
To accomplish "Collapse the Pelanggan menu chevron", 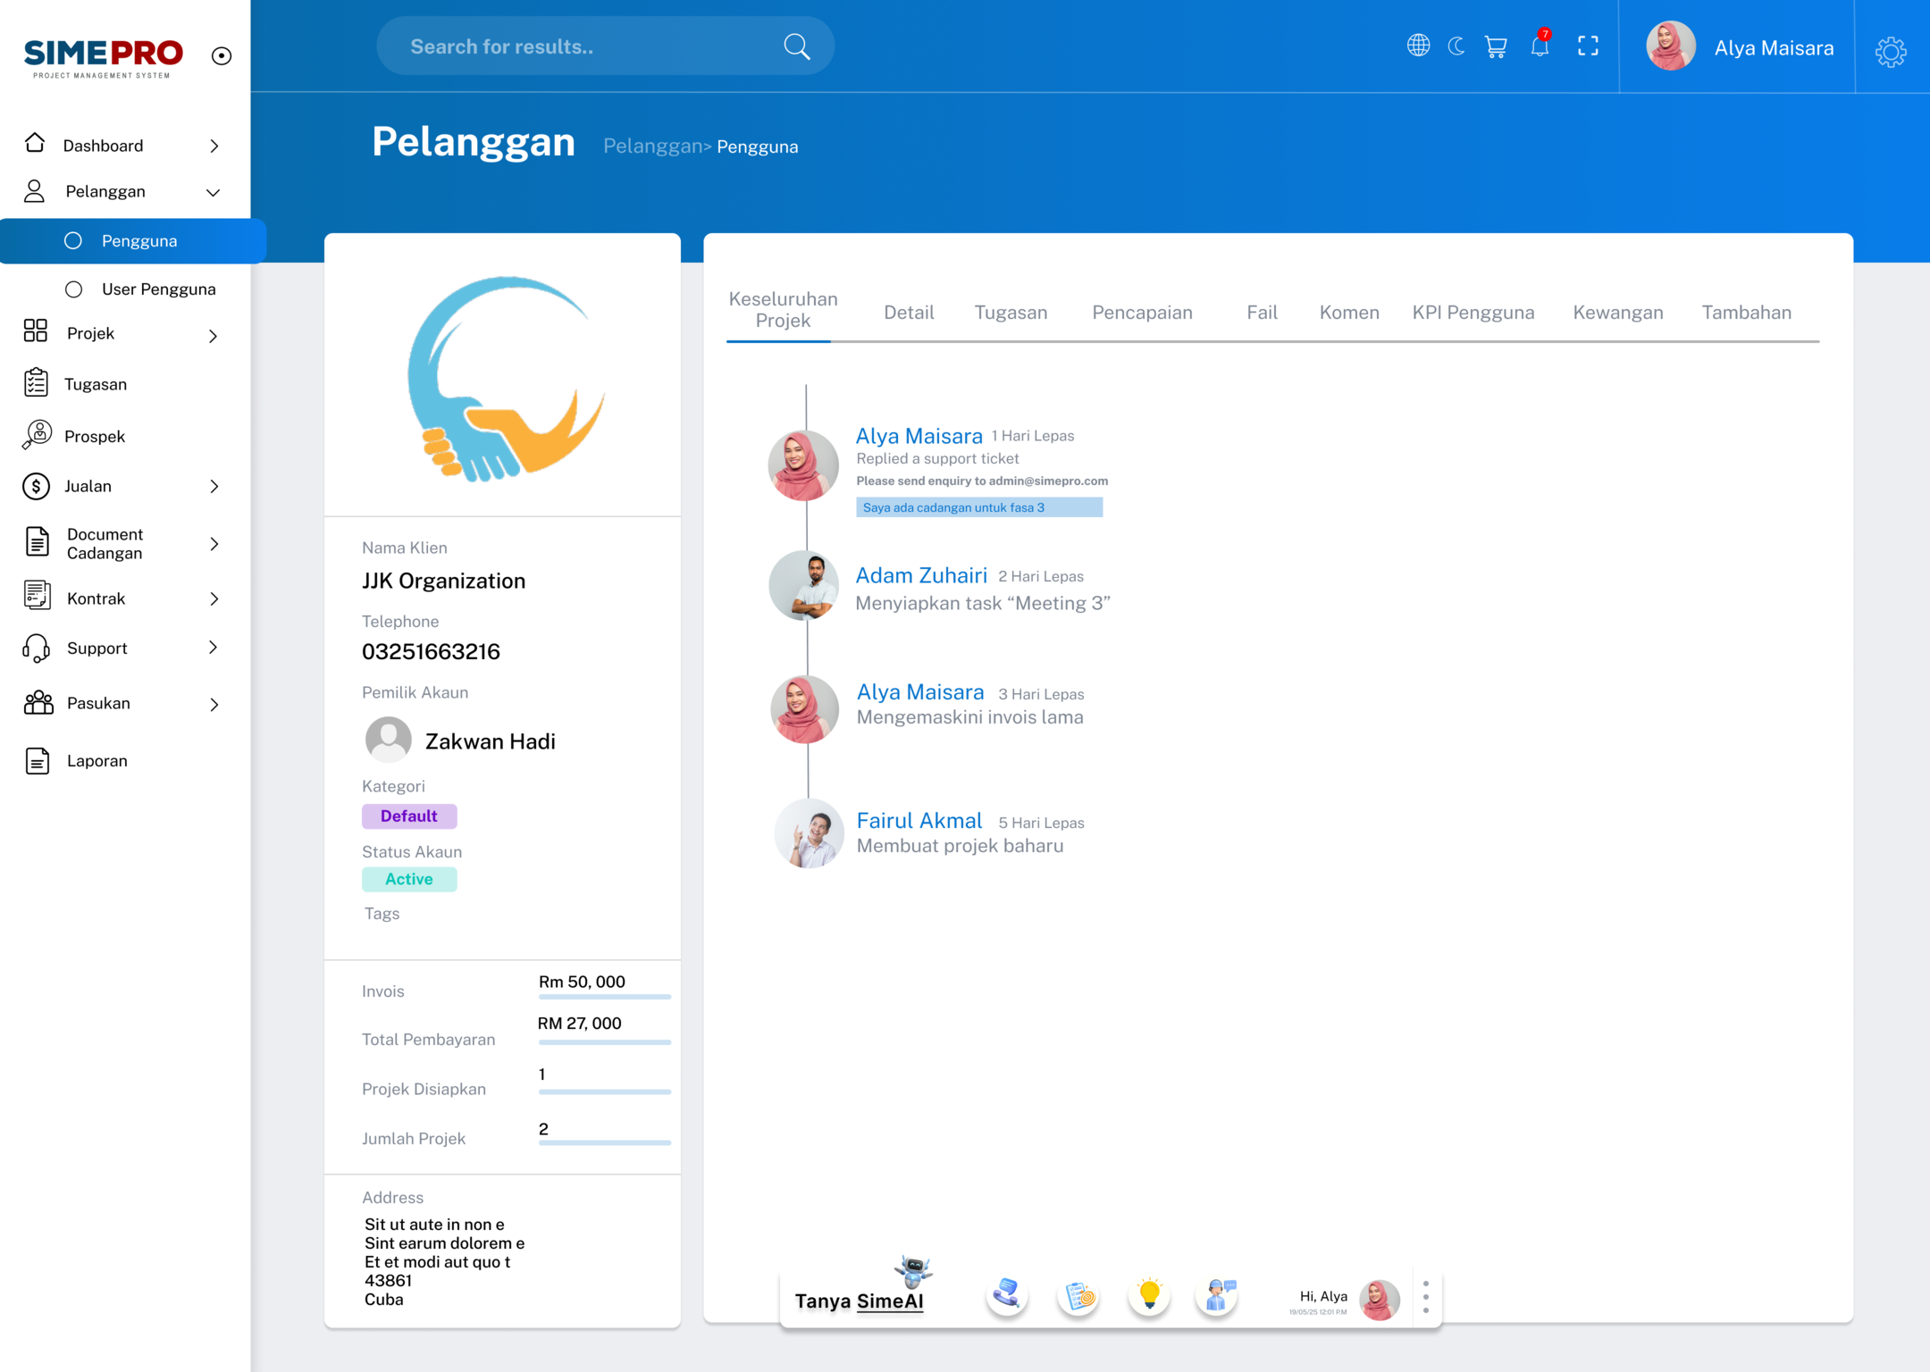I will pos(214,192).
